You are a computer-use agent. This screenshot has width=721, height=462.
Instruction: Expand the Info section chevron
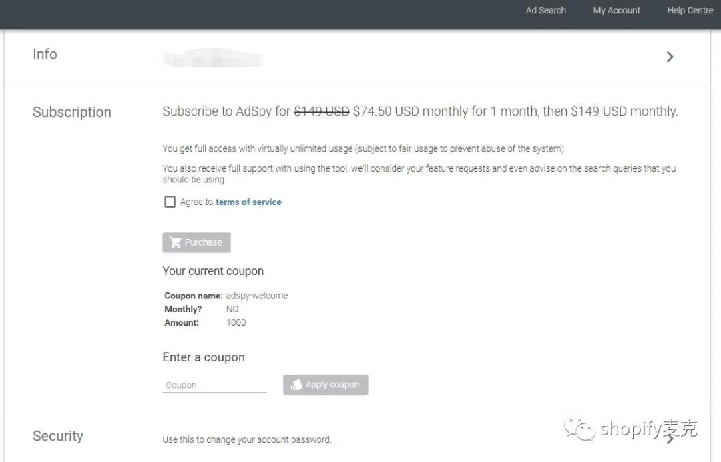pos(670,57)
